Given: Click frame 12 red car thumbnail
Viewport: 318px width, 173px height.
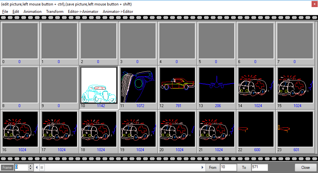Looking at the screenshot, I should (x=177, y=85).
